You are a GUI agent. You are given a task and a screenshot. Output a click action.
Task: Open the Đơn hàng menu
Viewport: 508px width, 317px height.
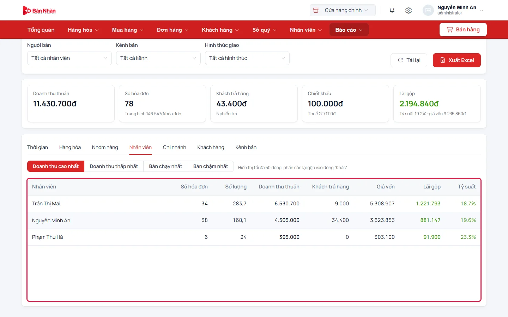(x=173, y=30)
